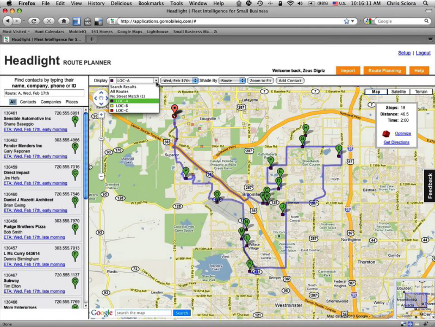
Task: Switch the map to Satellite view
Action: tap(398, 92)
